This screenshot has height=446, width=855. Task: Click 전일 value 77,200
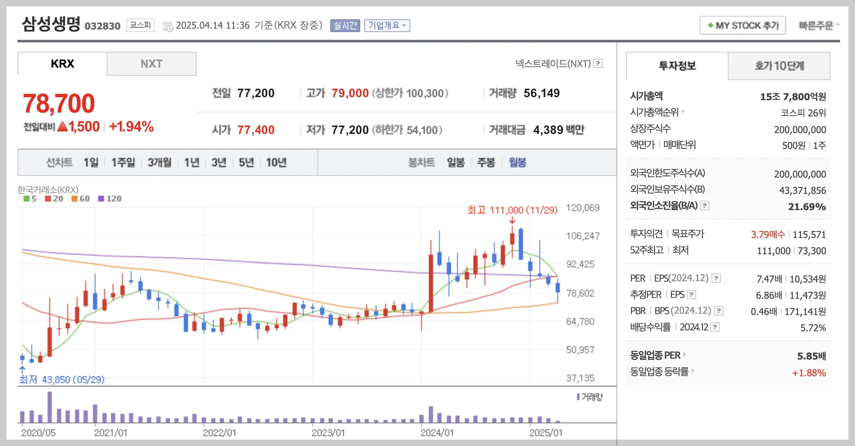coord(256,93)
